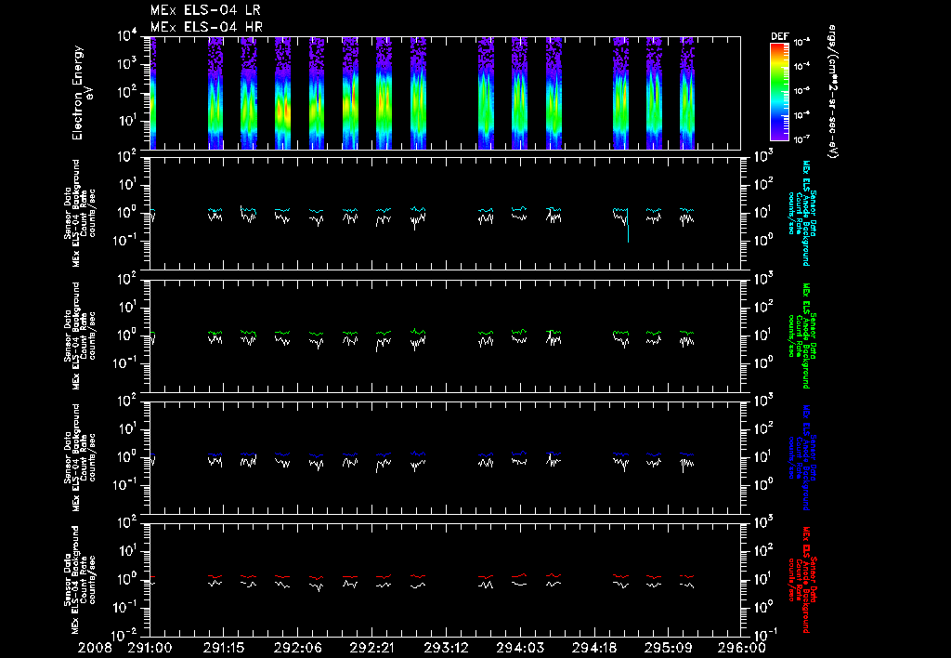
Task: Click the spectrogram strip above the 294:03 label
Action: click(519, 93)
